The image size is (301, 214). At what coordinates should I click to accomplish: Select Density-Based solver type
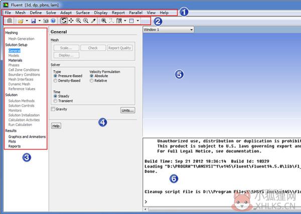click(x=67, y=81)
